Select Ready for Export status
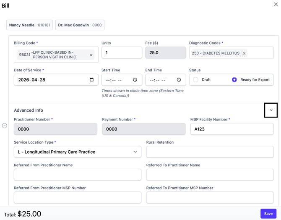The width and height of the screenshot is (281, 220). point(234,80)
